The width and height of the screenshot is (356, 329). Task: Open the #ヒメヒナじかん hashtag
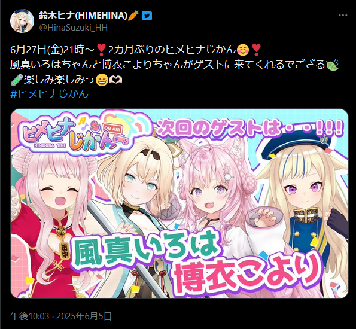point(49,94)
